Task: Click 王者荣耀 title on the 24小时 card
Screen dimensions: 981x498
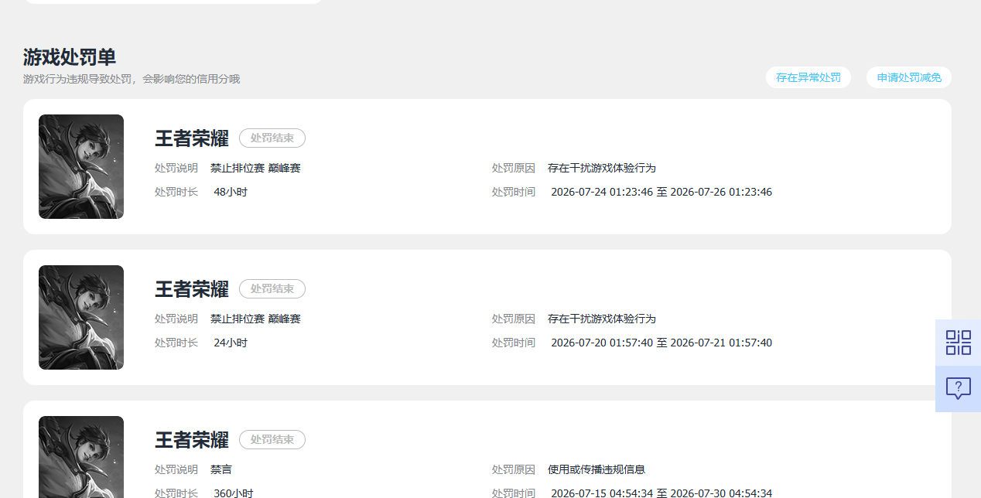Action: [192, 289]
